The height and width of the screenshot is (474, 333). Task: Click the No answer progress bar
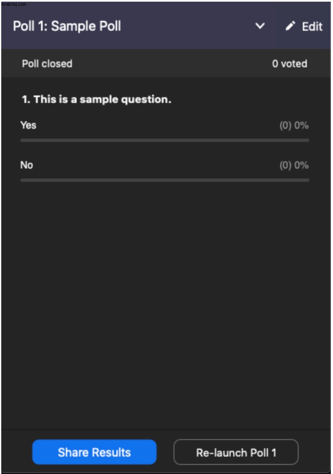pos(165,180)
